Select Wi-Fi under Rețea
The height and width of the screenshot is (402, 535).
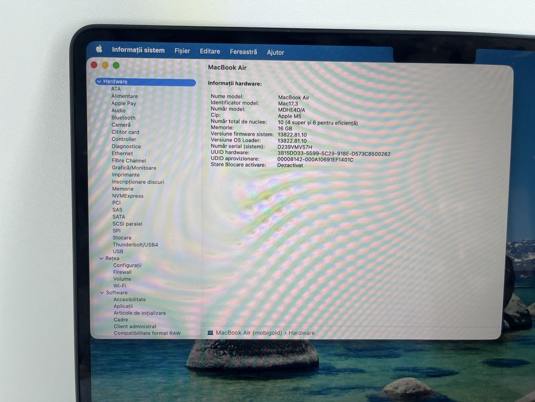tap(120, 286)
